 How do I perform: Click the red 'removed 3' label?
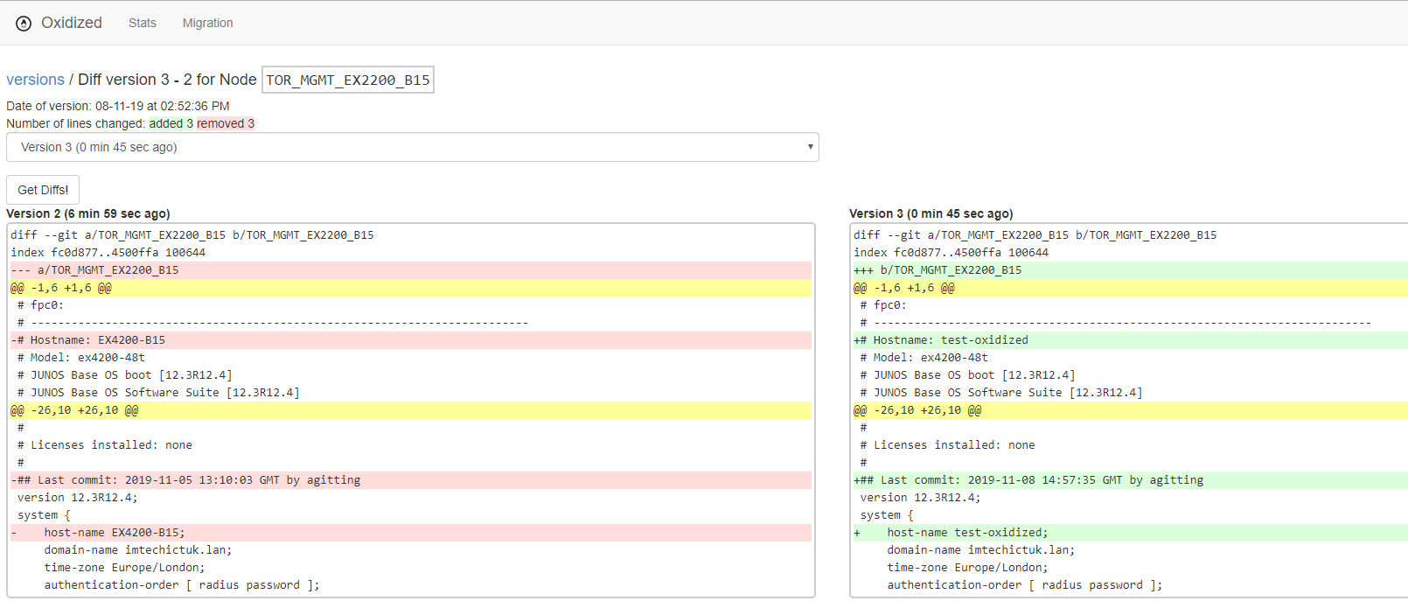click(x=226, y=123)
